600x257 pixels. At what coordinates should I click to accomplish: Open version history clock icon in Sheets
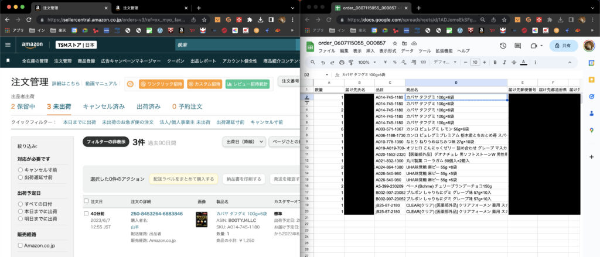tap(503, 46)
